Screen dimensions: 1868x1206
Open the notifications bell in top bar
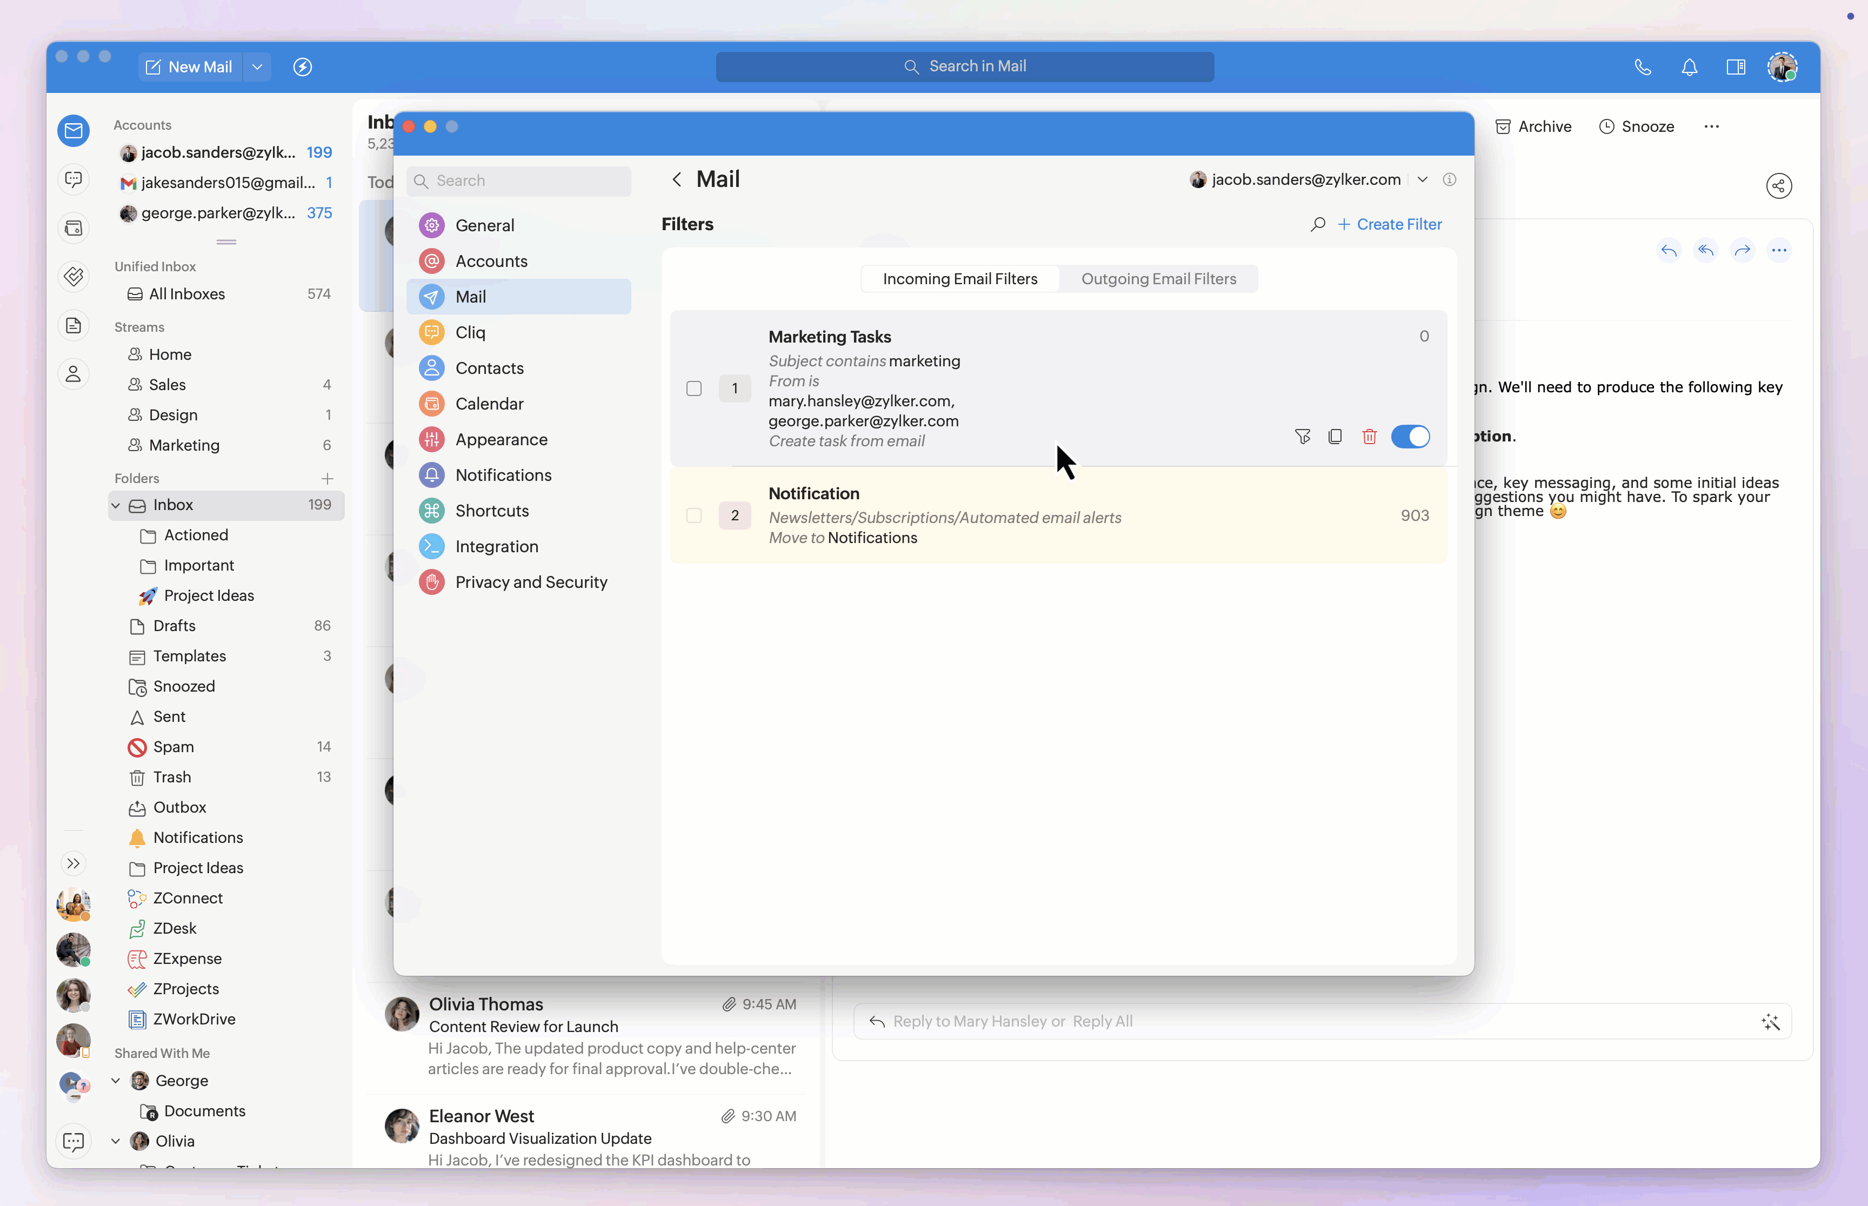(1690, 68)
